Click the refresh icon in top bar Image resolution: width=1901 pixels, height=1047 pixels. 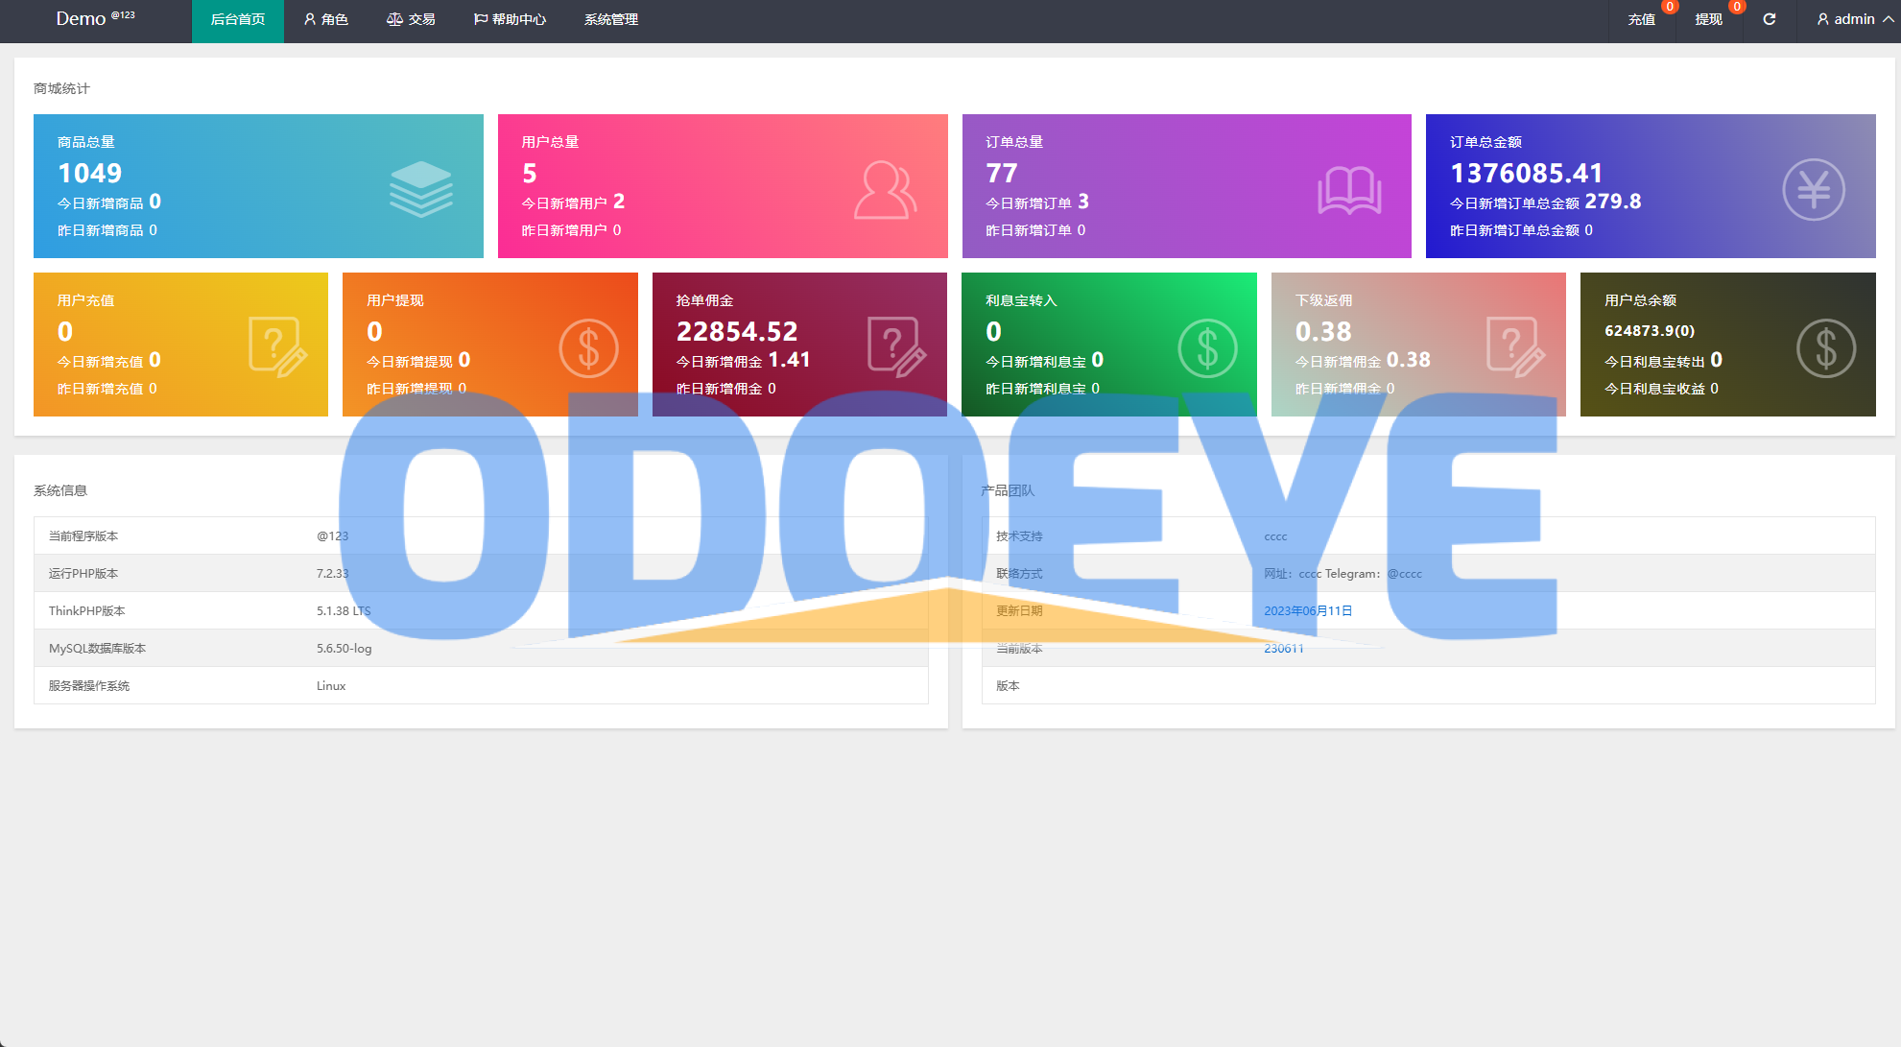1770,19
